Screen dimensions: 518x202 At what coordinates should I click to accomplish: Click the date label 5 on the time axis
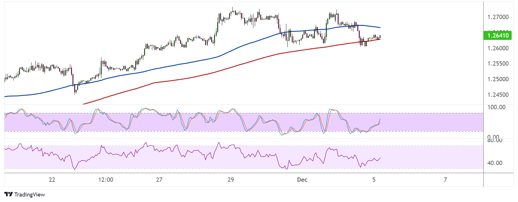(x=374, y=180)
